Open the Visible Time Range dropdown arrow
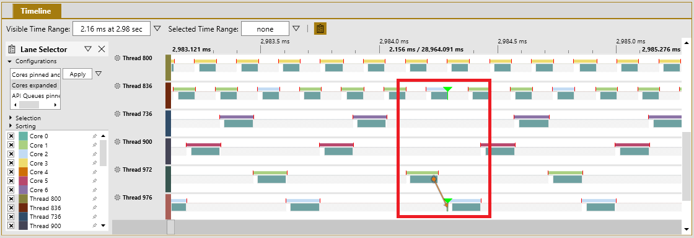This screenshot has height=238, width=694. click(x=157, y=29)
